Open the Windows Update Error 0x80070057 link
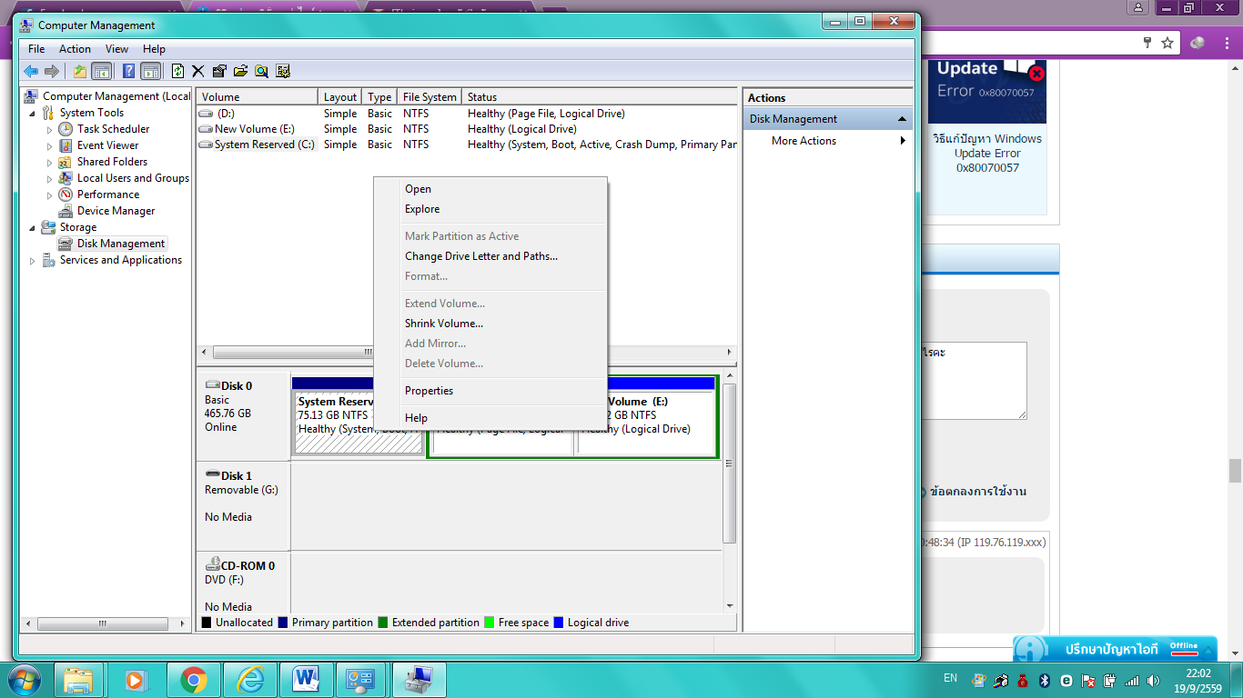 (x=987, y=154)
